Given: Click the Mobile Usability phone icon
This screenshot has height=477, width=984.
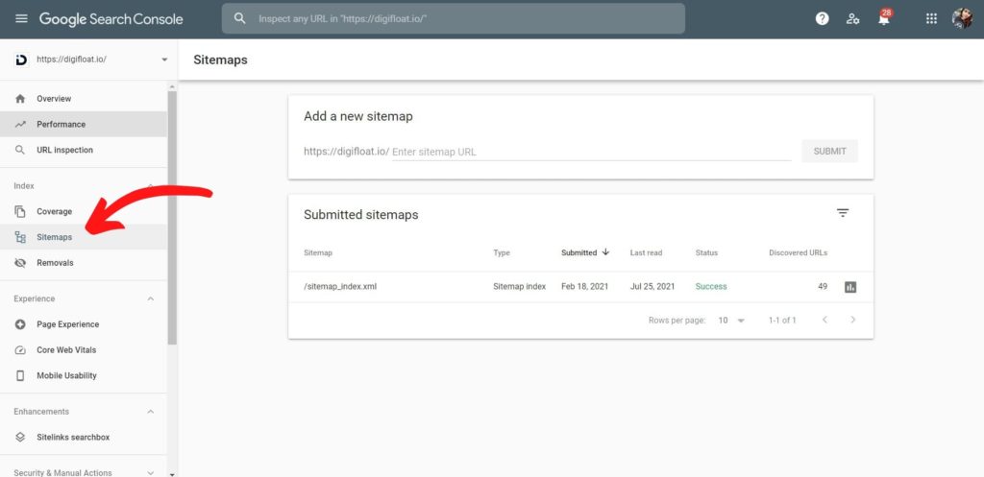Looking at the screenshot, I should pyautogui.click(x=20, y=375).
